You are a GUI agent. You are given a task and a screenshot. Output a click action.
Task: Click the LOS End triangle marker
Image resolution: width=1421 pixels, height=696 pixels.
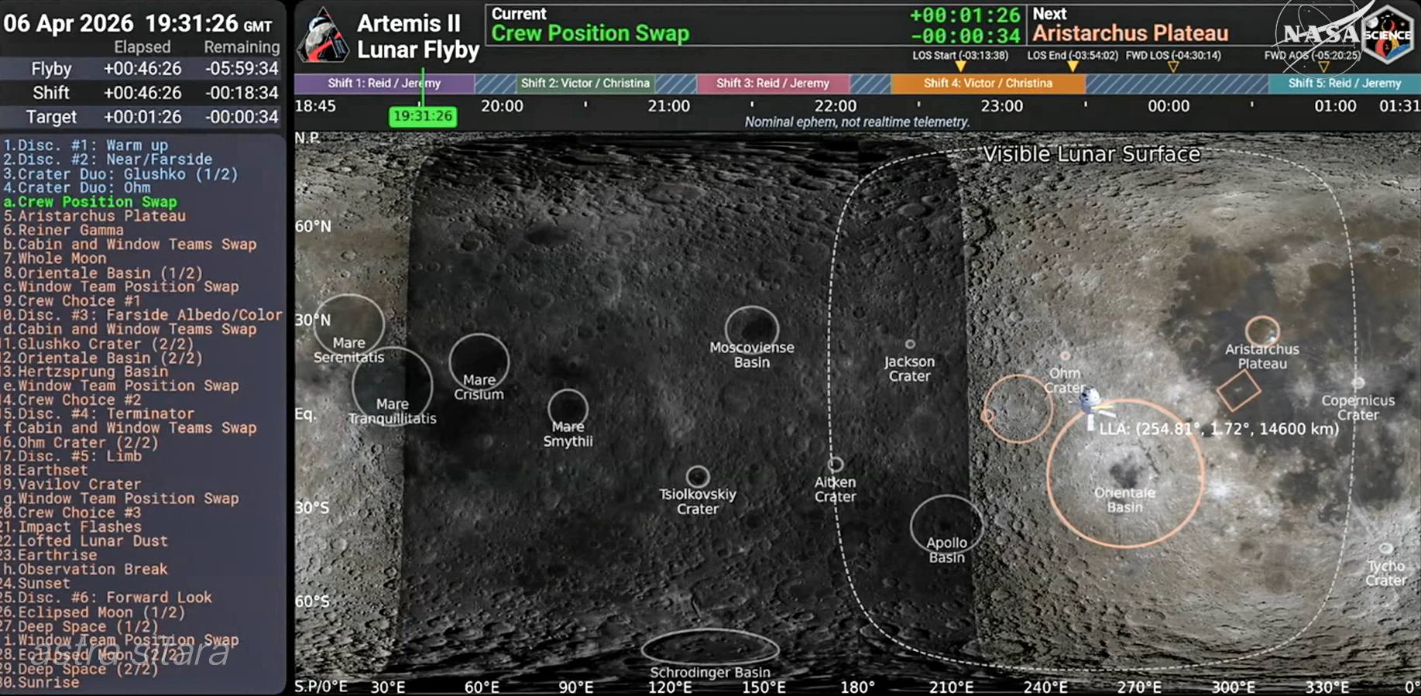[1073, 67]
